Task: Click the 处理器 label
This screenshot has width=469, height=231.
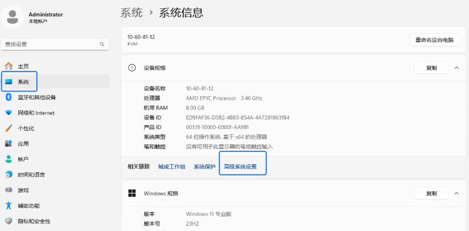Action: (x=152, y=98)
